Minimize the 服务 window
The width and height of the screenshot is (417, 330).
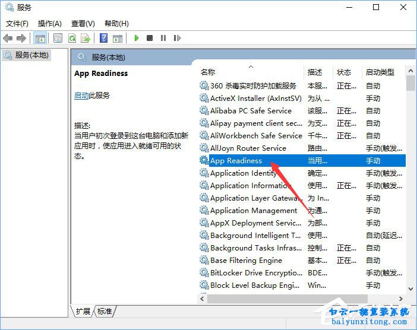point(349,7)
